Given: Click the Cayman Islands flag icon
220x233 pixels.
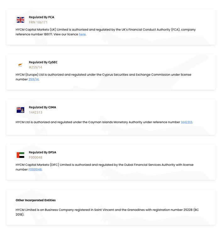Looking at the screenshot, I should point(20,110).
